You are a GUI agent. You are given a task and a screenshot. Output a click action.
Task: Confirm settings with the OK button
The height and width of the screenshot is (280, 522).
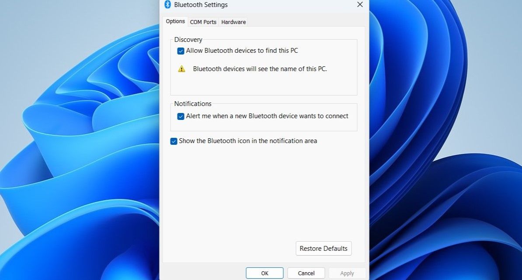pyautogui.click(x=264, y=273)
